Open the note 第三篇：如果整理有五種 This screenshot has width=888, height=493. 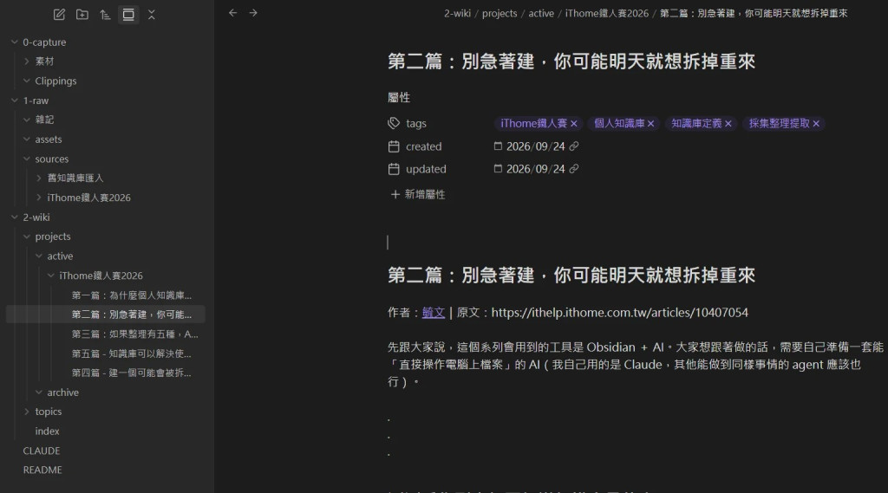pyautogui.click(x=134, y=334)
